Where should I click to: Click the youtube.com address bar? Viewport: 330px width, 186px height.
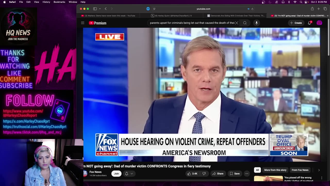coord(203,9)
